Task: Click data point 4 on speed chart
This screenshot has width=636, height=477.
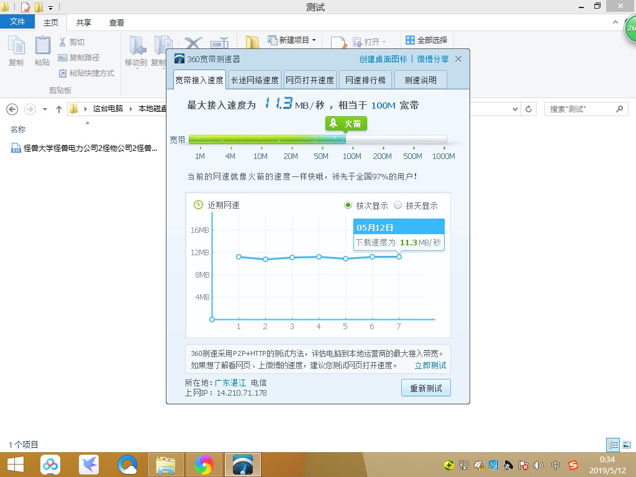Action: click(319, 257)
